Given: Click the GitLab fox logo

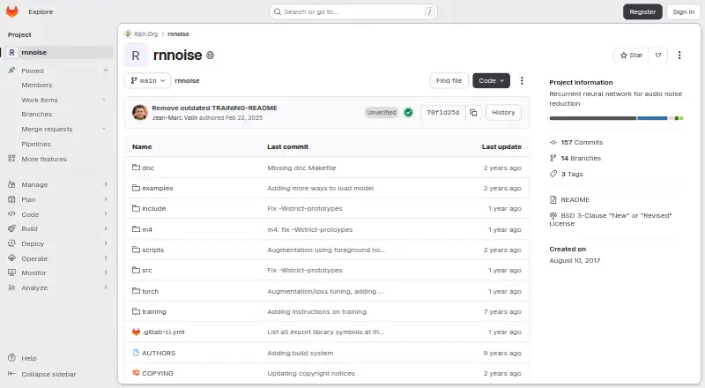Looking at the screenshot, I should [x=11, y=11].
